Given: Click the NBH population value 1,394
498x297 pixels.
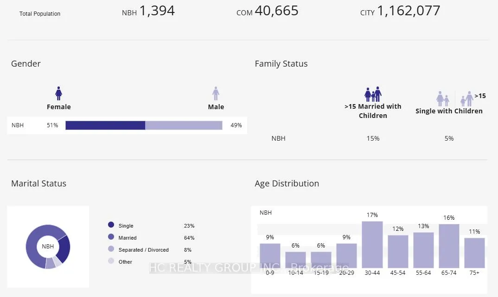Looking at the screenshot, I should click(x=157, y=11).
